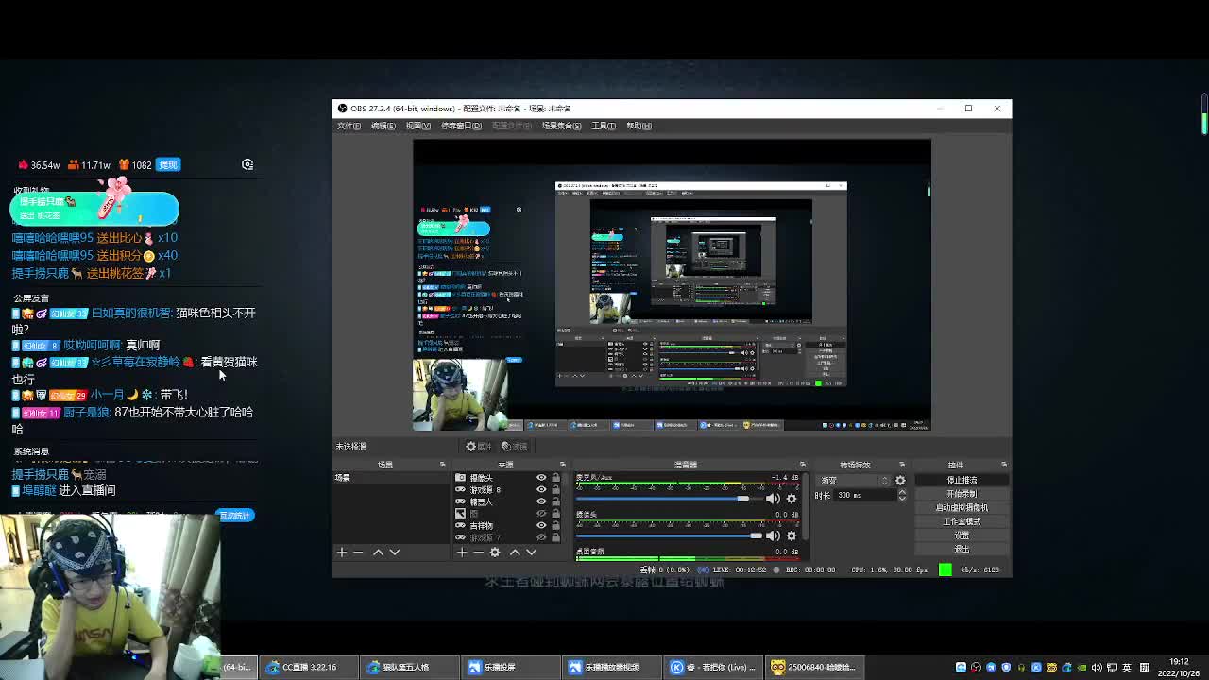Image resolution: width=1209 pixels, height=680 pixels.
Task: Open the 视图(V) menu
Action: 417,126
